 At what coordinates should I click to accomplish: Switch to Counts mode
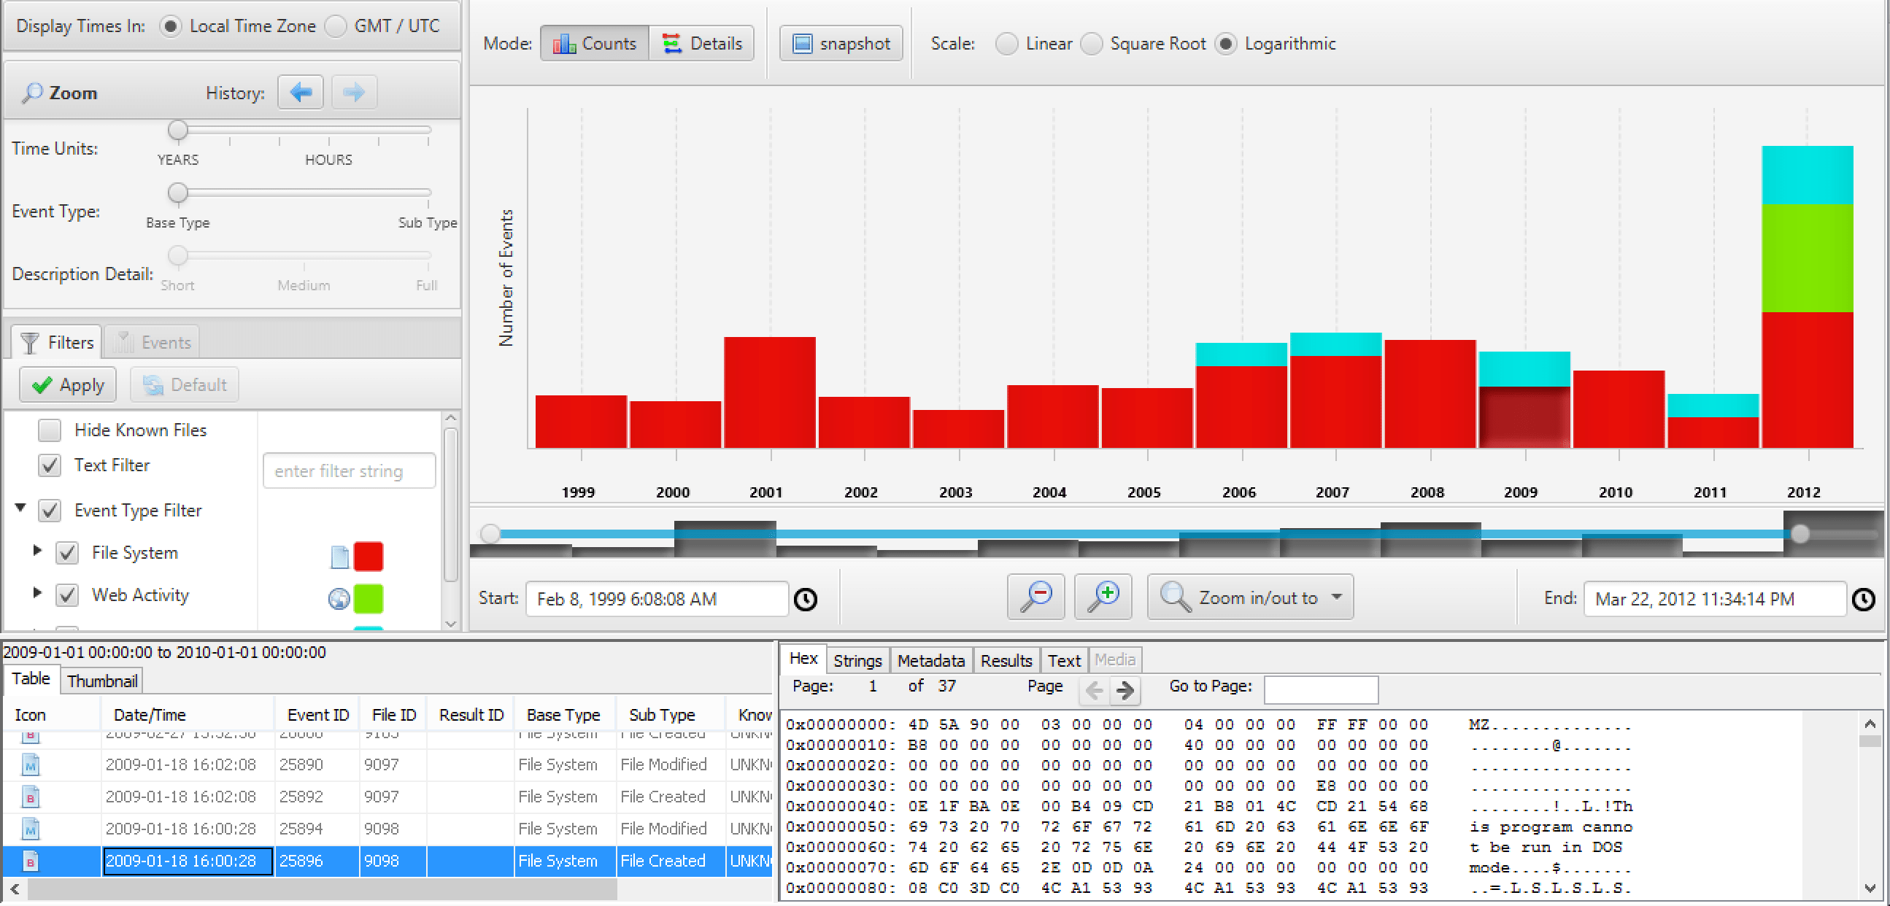click(x=594, y=43)
